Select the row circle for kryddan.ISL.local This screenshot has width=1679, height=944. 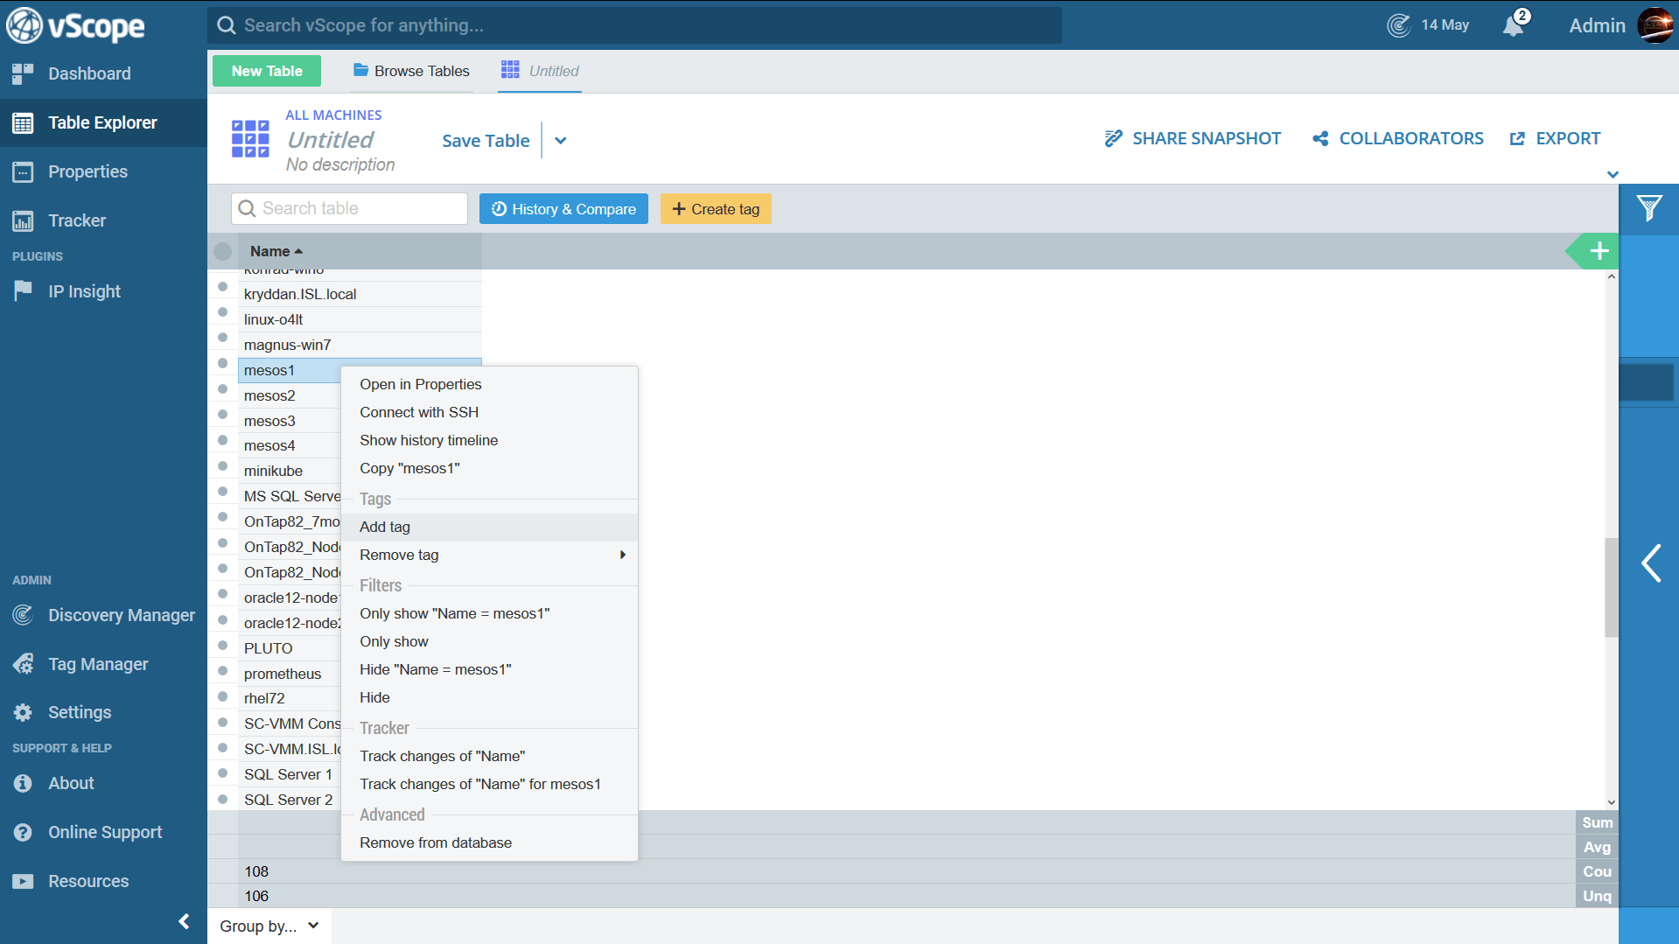222,287
